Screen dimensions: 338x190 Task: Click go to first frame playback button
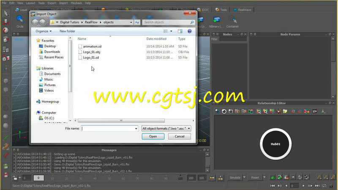tap(273, 186)
